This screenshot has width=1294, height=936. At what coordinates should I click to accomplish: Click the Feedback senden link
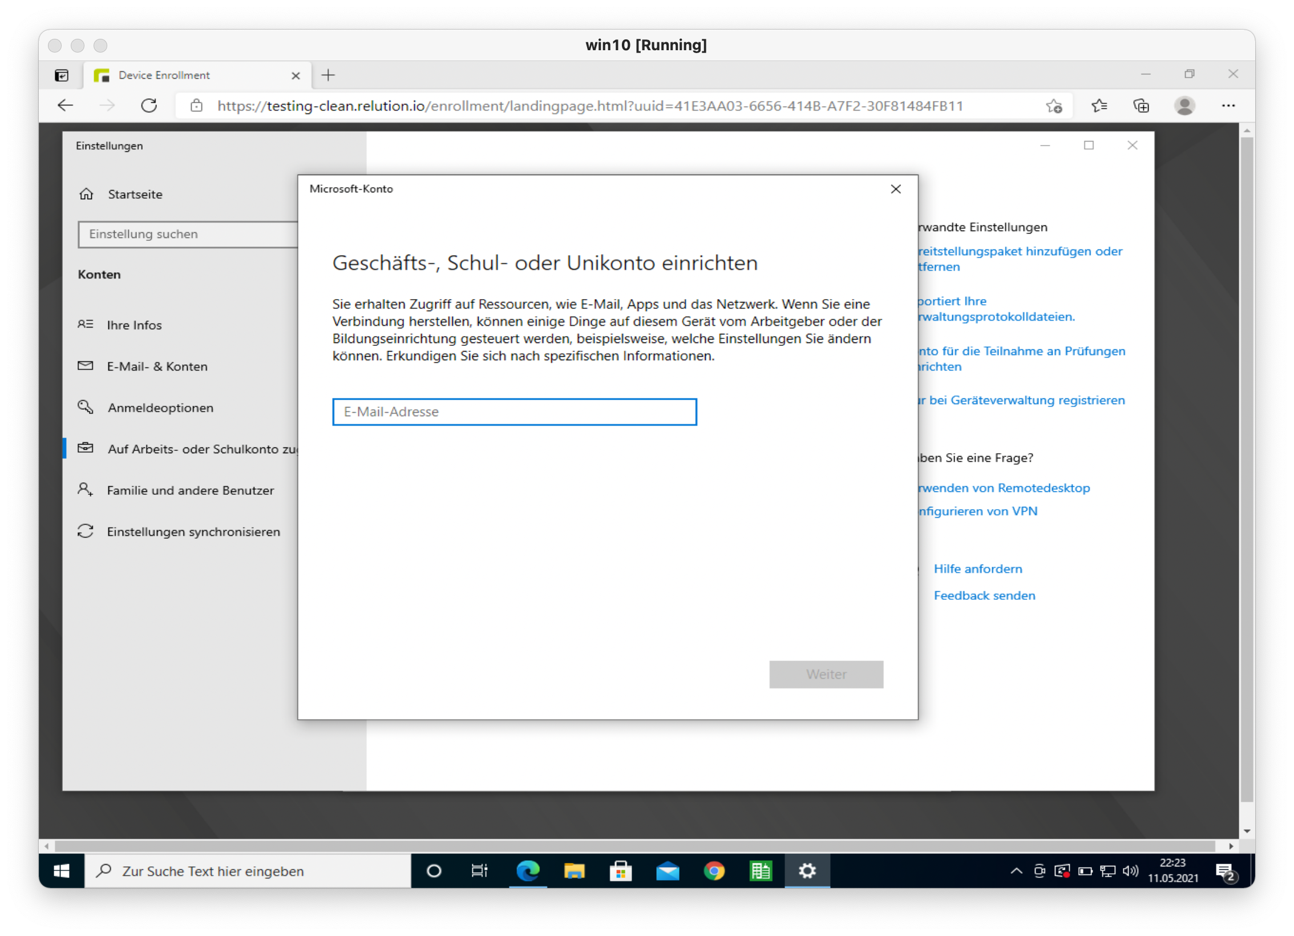[984, 595]
